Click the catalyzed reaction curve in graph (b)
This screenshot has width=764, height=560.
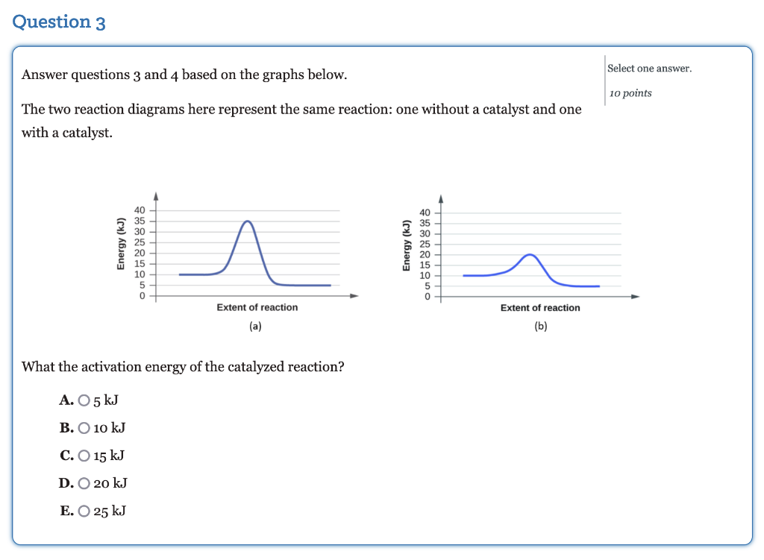[530, 257]
